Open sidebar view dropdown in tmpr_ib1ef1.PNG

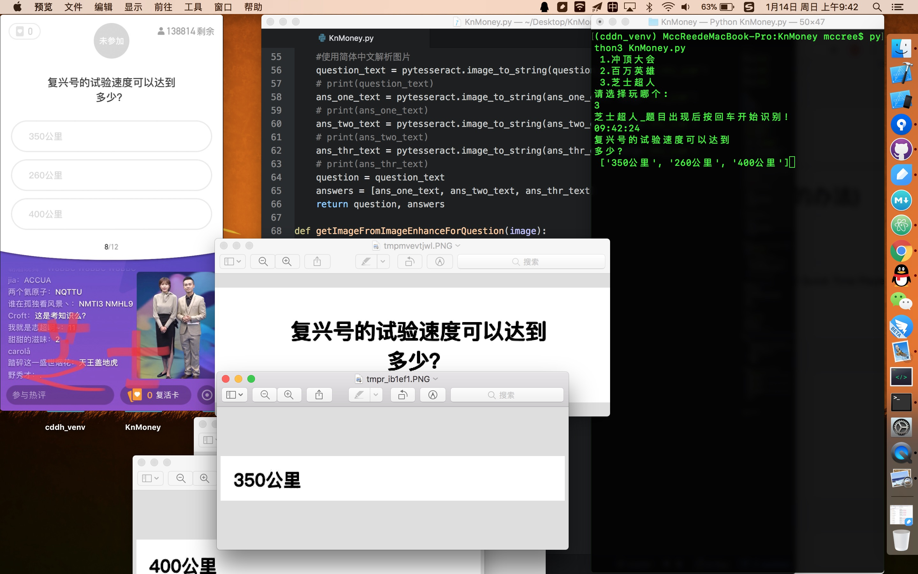(234, 395)
